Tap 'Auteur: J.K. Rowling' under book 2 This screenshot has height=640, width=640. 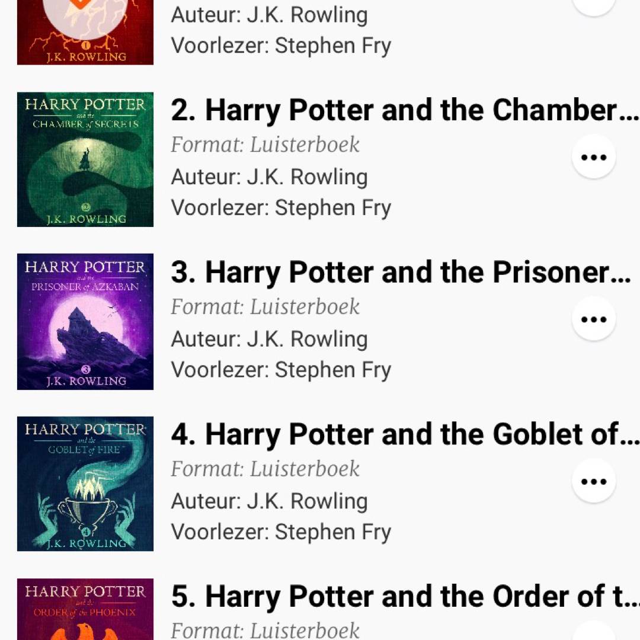269,177
